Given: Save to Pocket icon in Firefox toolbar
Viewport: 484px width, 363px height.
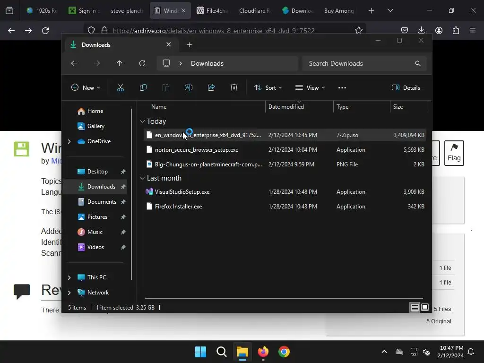Looking at the screenshot, I should (405, 30).
